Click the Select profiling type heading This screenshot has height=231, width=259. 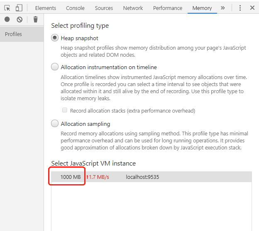click(x=80, y=26)
